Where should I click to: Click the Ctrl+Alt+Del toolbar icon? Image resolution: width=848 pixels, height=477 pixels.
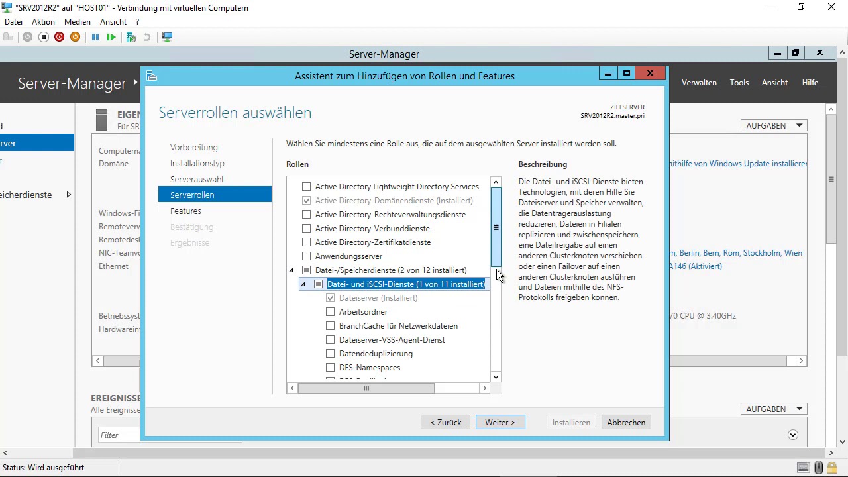click(8, 37)
